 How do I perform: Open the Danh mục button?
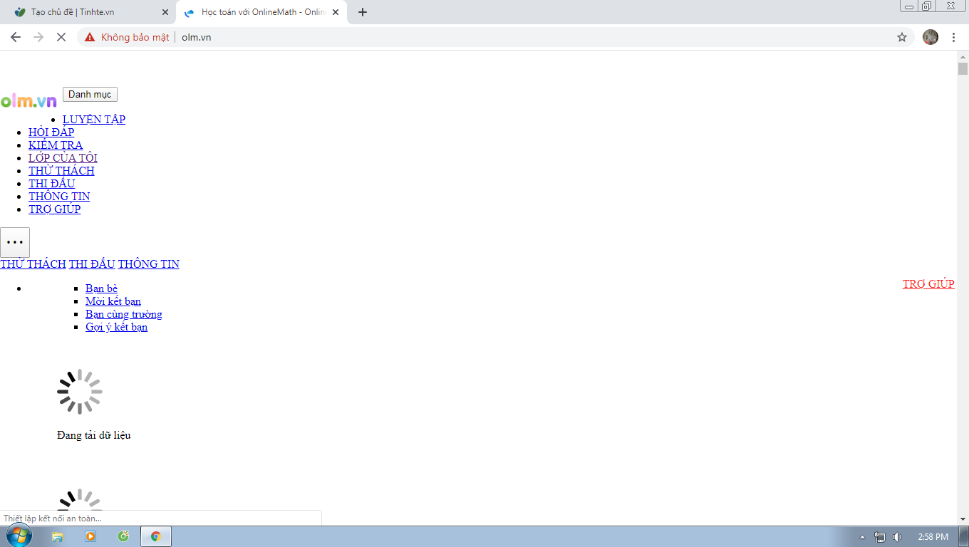[90, 95]
